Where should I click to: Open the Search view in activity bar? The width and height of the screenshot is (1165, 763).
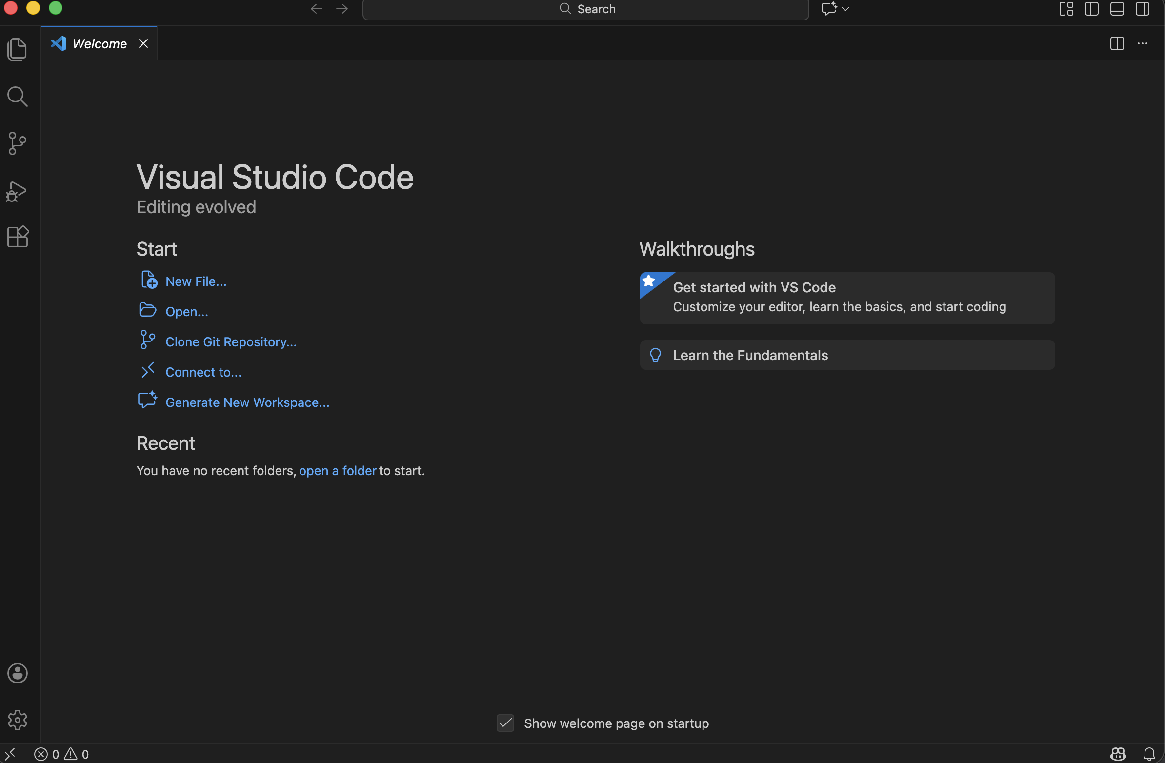(x=17, y=97)
